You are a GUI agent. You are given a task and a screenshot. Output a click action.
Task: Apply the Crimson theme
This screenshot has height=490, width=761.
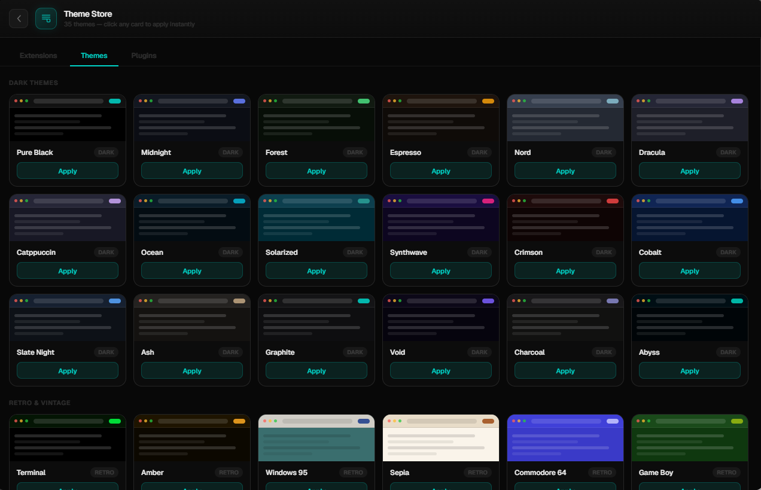tap(565, 270)
